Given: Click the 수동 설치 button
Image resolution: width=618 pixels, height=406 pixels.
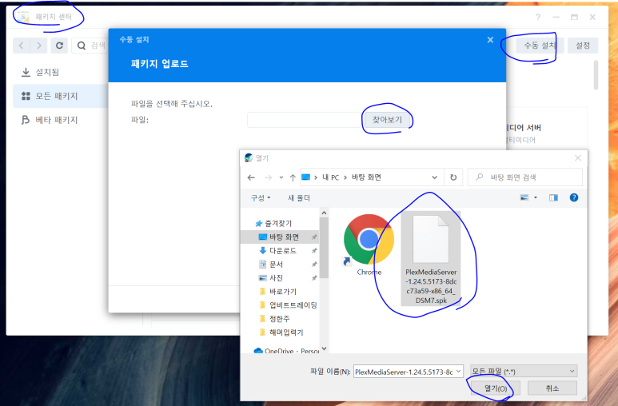Looking at the screenshot, I should [x=540, y=46].
